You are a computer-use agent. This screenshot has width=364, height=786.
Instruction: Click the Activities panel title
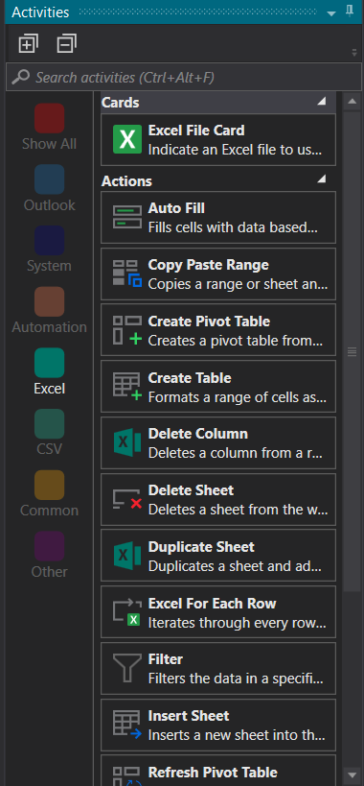pyautogui.click(x=40, y=12)
